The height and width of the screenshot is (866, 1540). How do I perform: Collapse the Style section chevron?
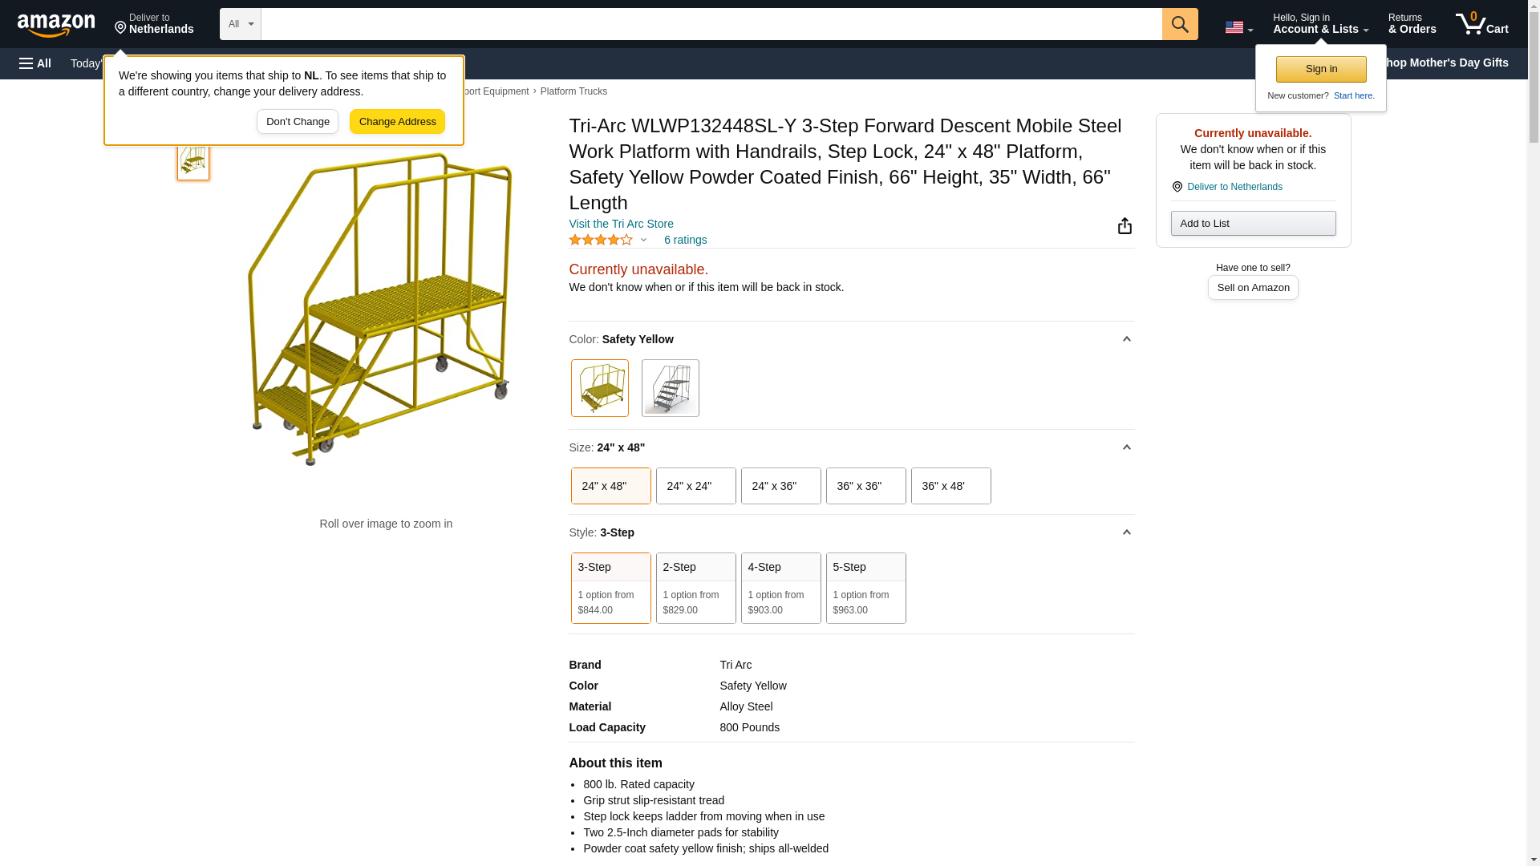[1126, 532]
